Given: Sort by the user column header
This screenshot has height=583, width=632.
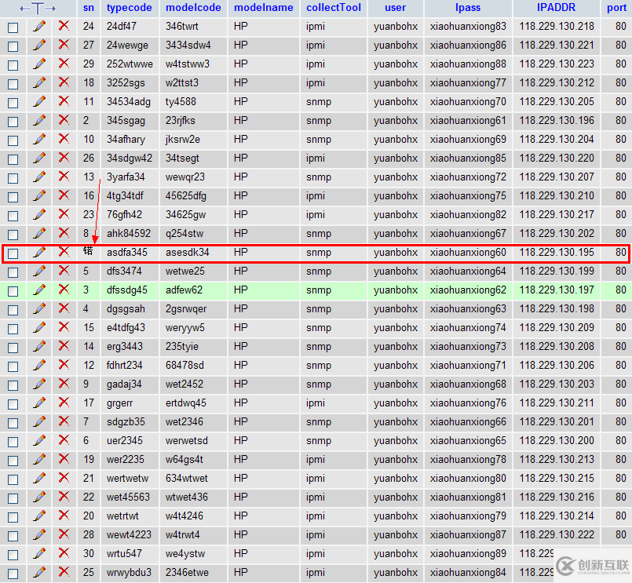Looking at the screenshot, I should point(396,8).
